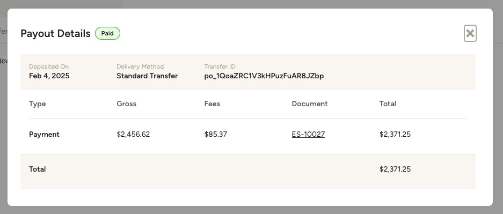
Task: Click the Total column header
Action: point(388,104)
